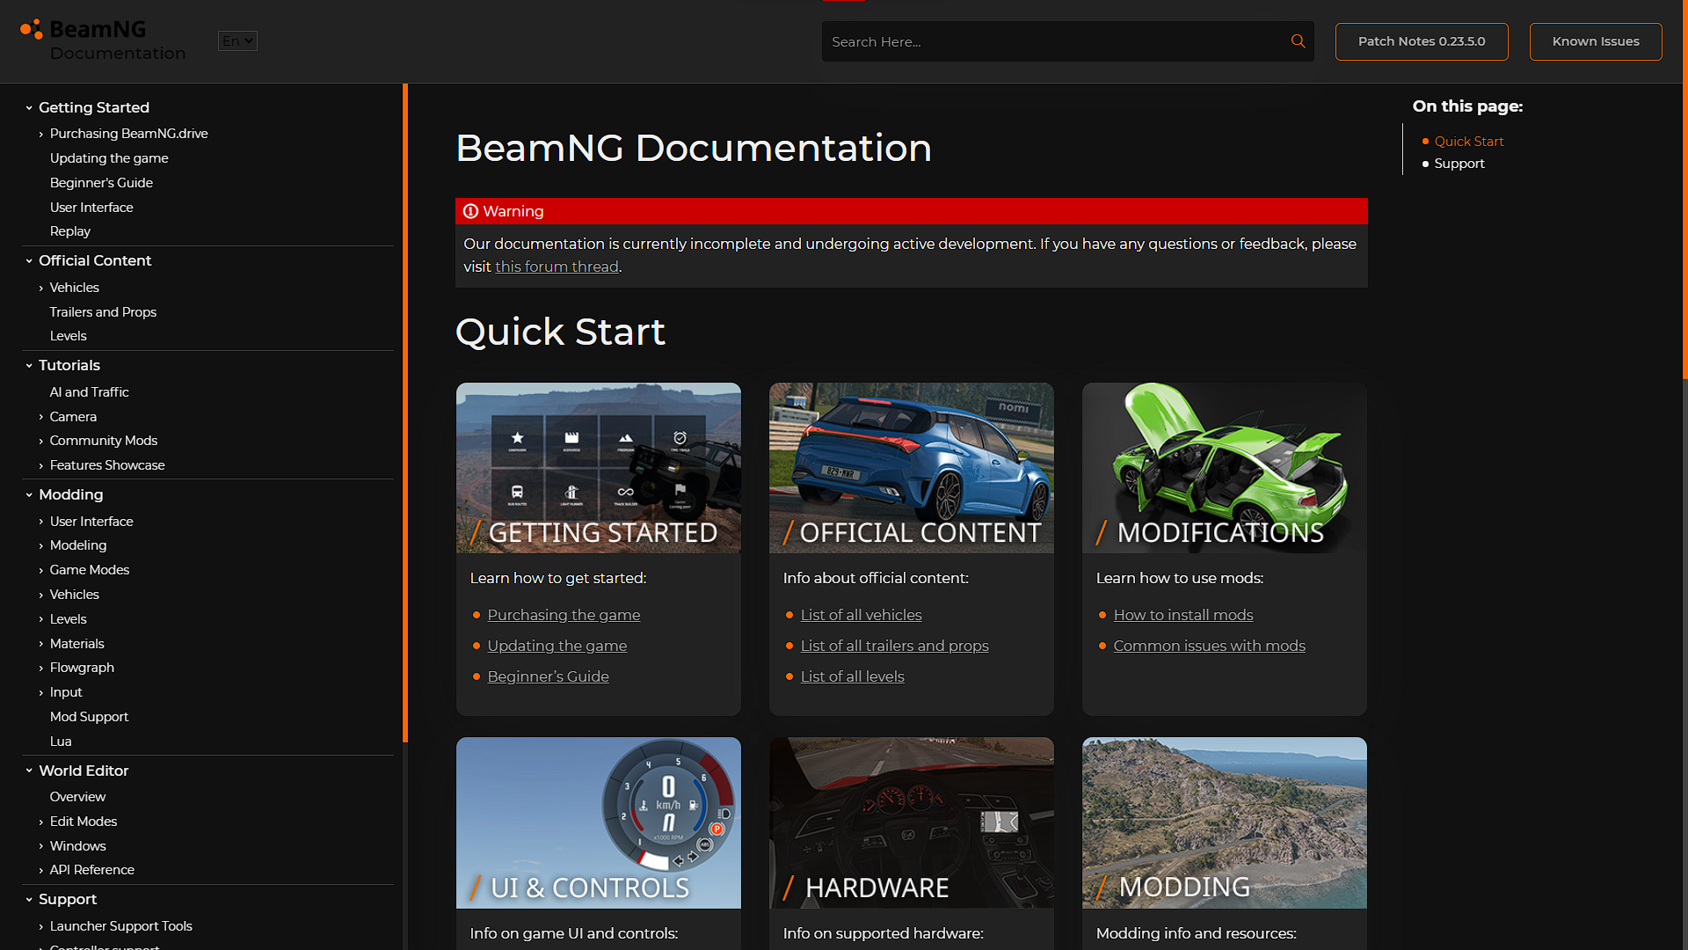Viewport: 1688px width, 950px height.
Task: Open the Getting Started card image
Action: [x=598, y=467]
